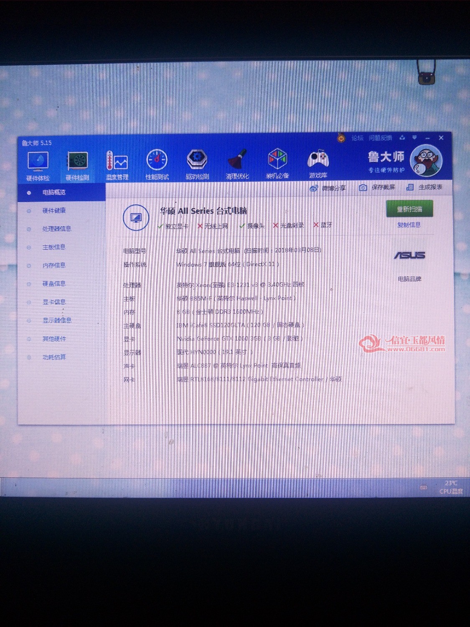Click the 无线上网 feature indicator
The image size is (470, 627).
pyautogui.click(x=213, y=226)
